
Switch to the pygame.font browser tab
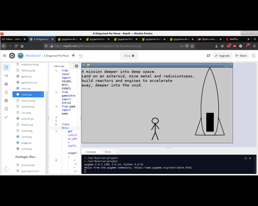point(126,39)
